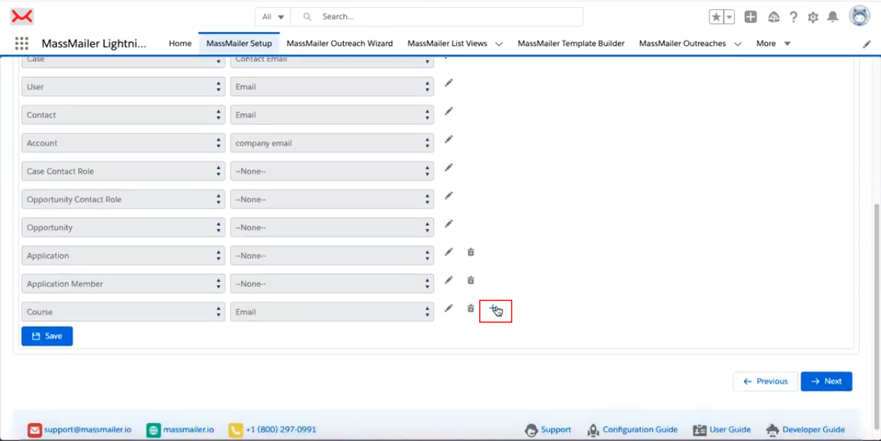Open the App Launcher grid icon
Image resolution: width=881 pixels, height=441 pixels.
[x=22, y=43]
